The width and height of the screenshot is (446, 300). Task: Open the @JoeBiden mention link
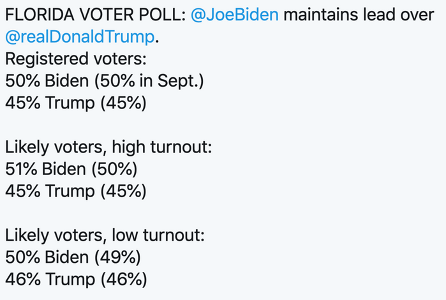tap(234, 15)
